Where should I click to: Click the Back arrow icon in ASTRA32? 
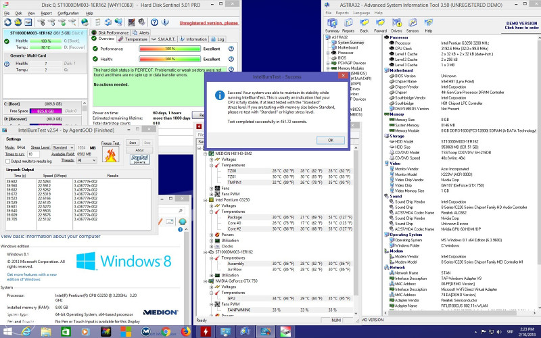click(x=364, y=25)
